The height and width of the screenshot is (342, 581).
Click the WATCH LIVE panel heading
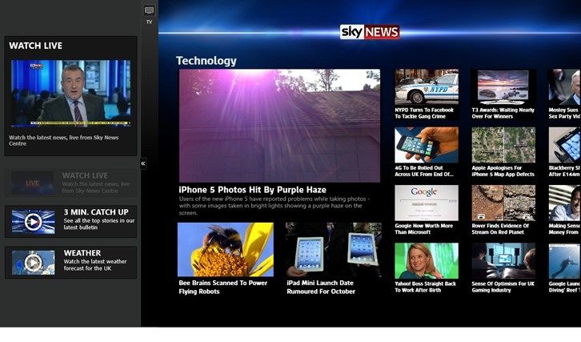click(x=35, y=46)
